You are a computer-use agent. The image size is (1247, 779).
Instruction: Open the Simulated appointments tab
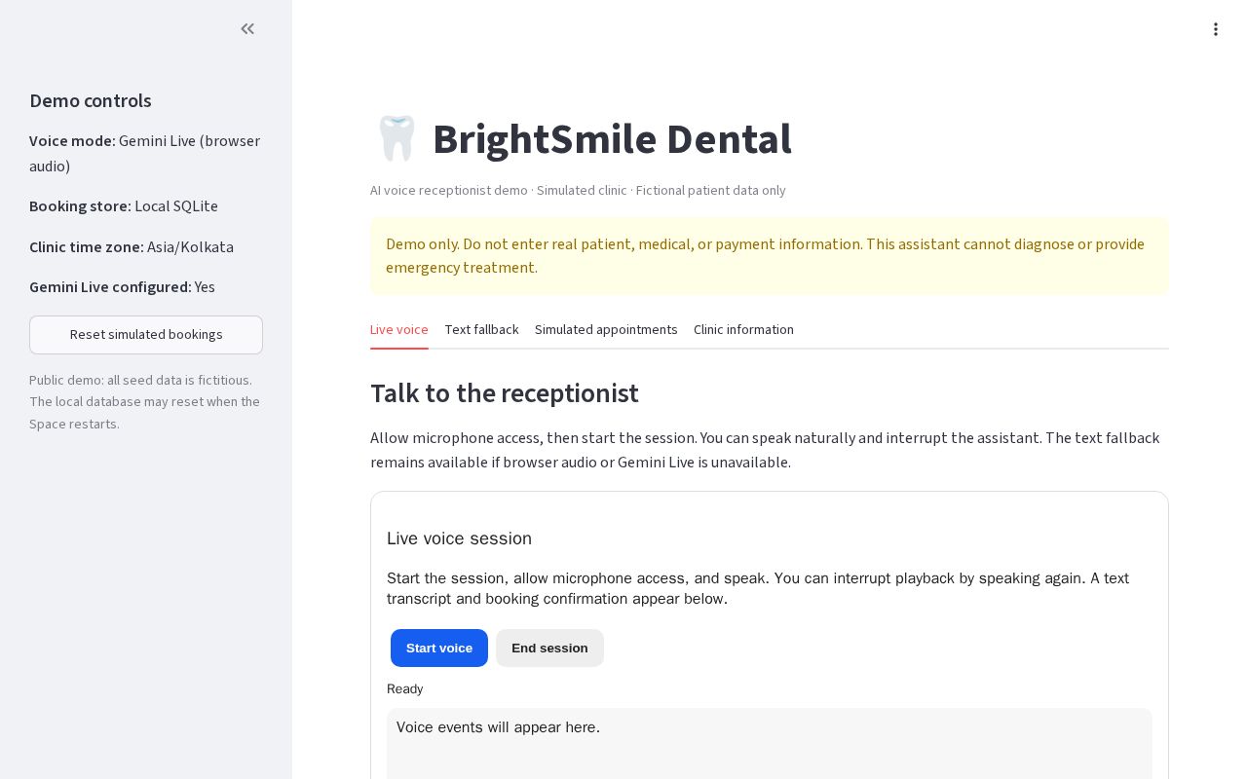(606, 329)
